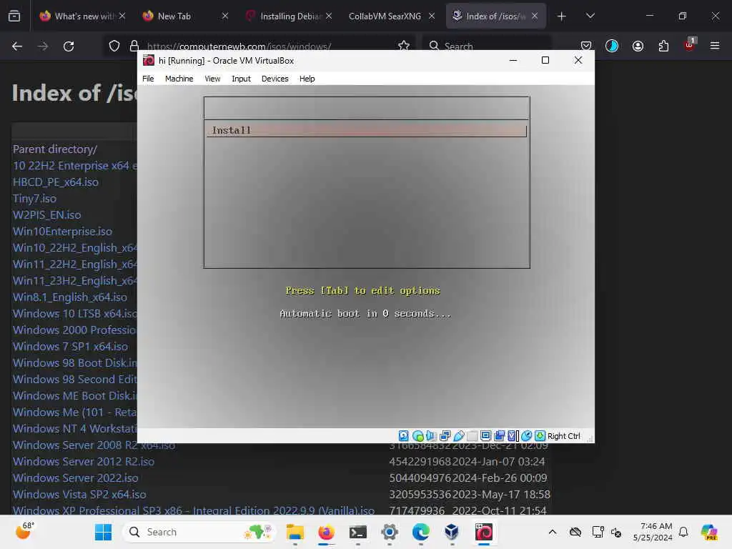
Task: Open the Firefox account icon
Action: 638,46
